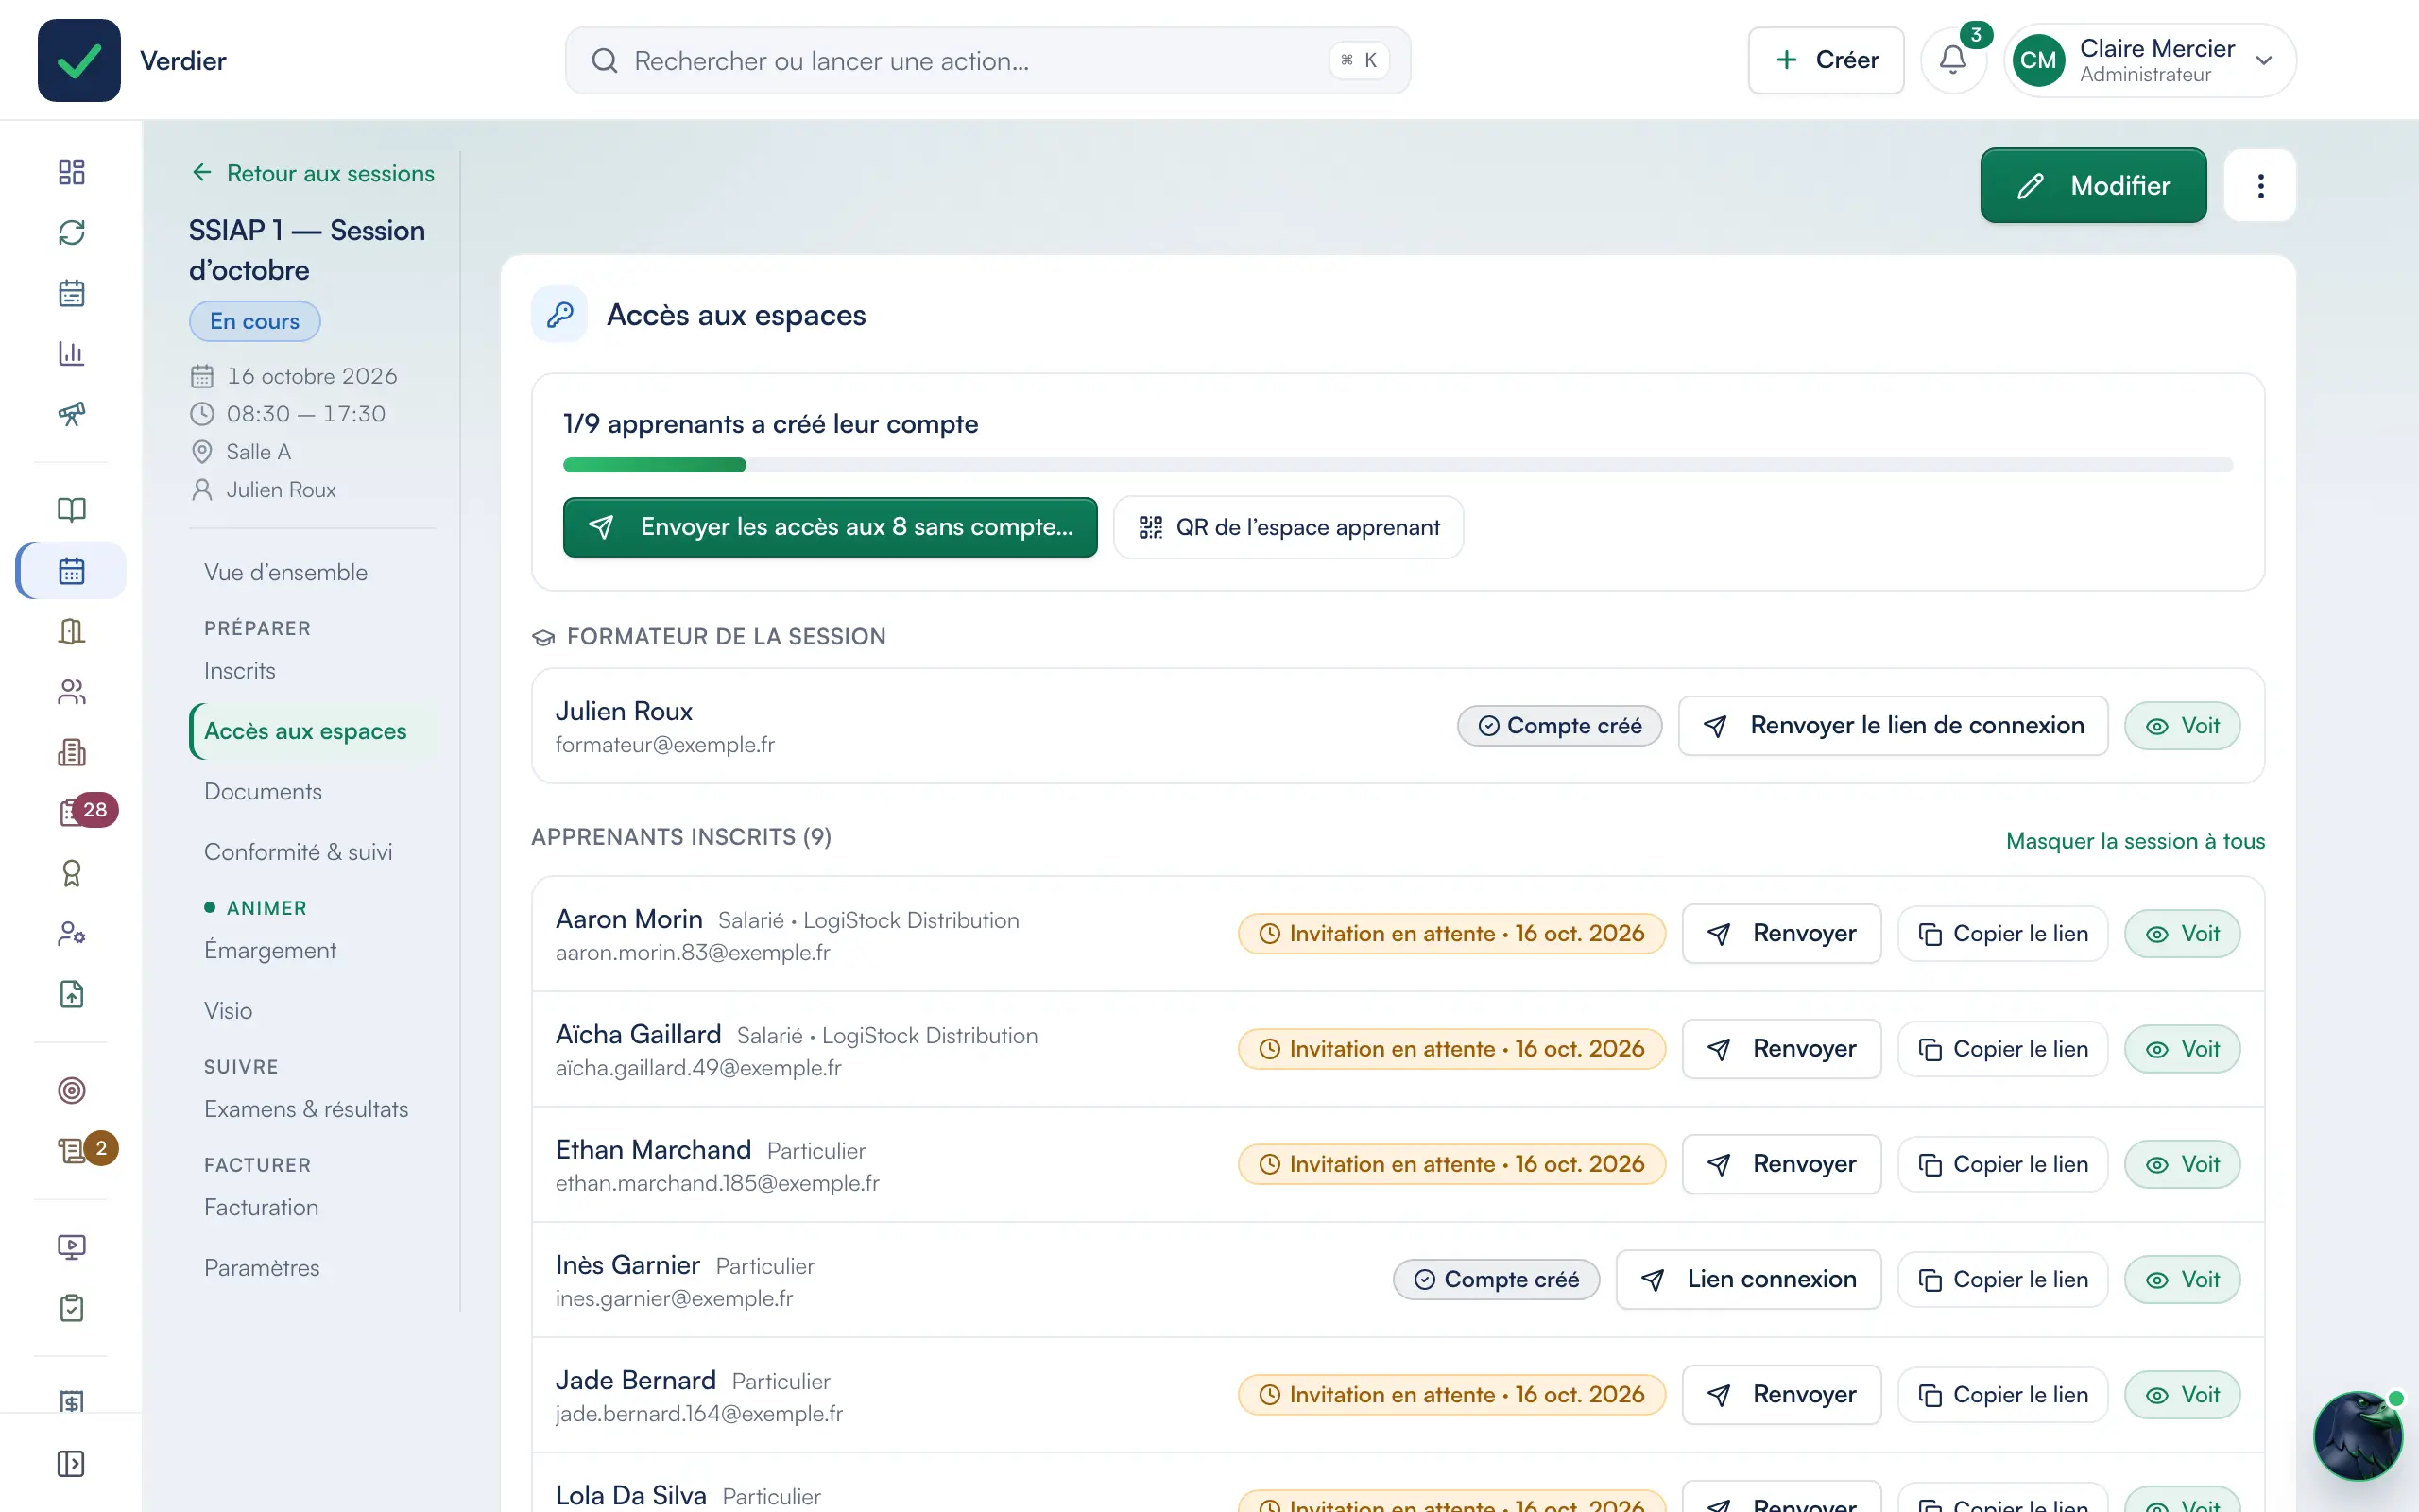Viewport: 2419px width, 1512px height.
Task: Toggle Voit visibility for Julien Roux
Action: [x=2182, y=726]
